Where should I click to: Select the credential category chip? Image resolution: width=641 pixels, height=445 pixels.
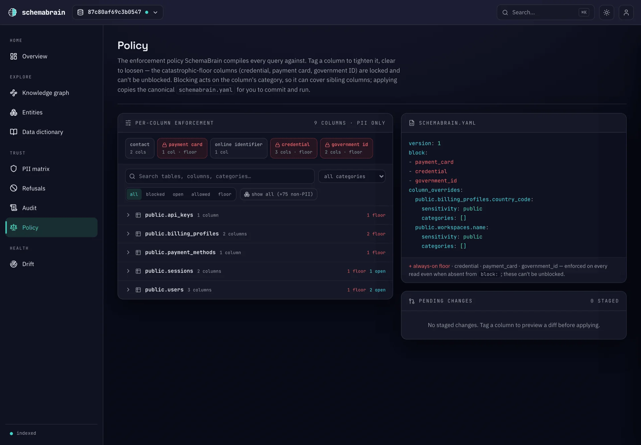coord(293,148)
